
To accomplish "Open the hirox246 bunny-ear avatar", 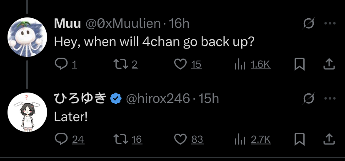I will [x=27, y=112].
